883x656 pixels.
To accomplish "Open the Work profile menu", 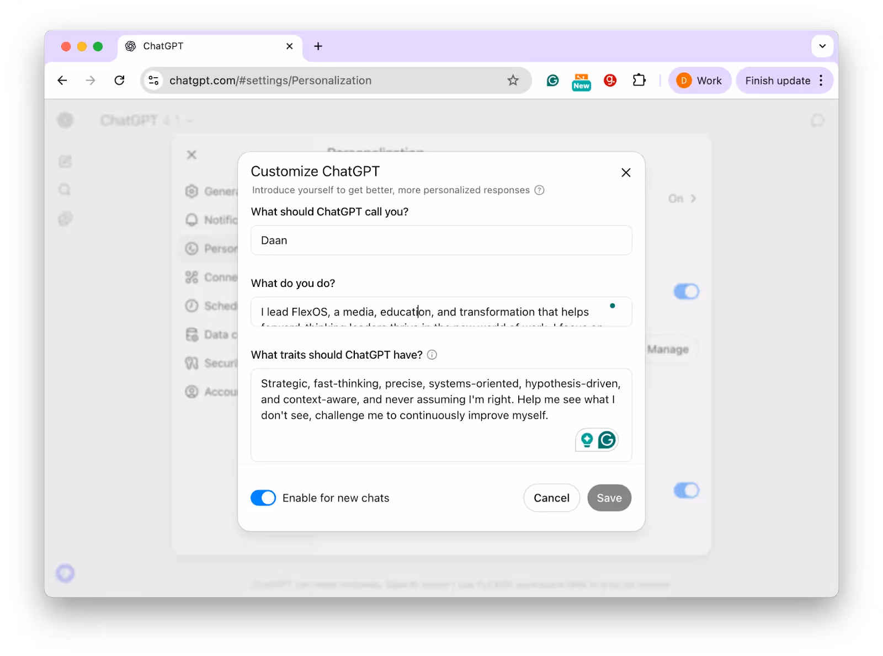I will point(700,81).
